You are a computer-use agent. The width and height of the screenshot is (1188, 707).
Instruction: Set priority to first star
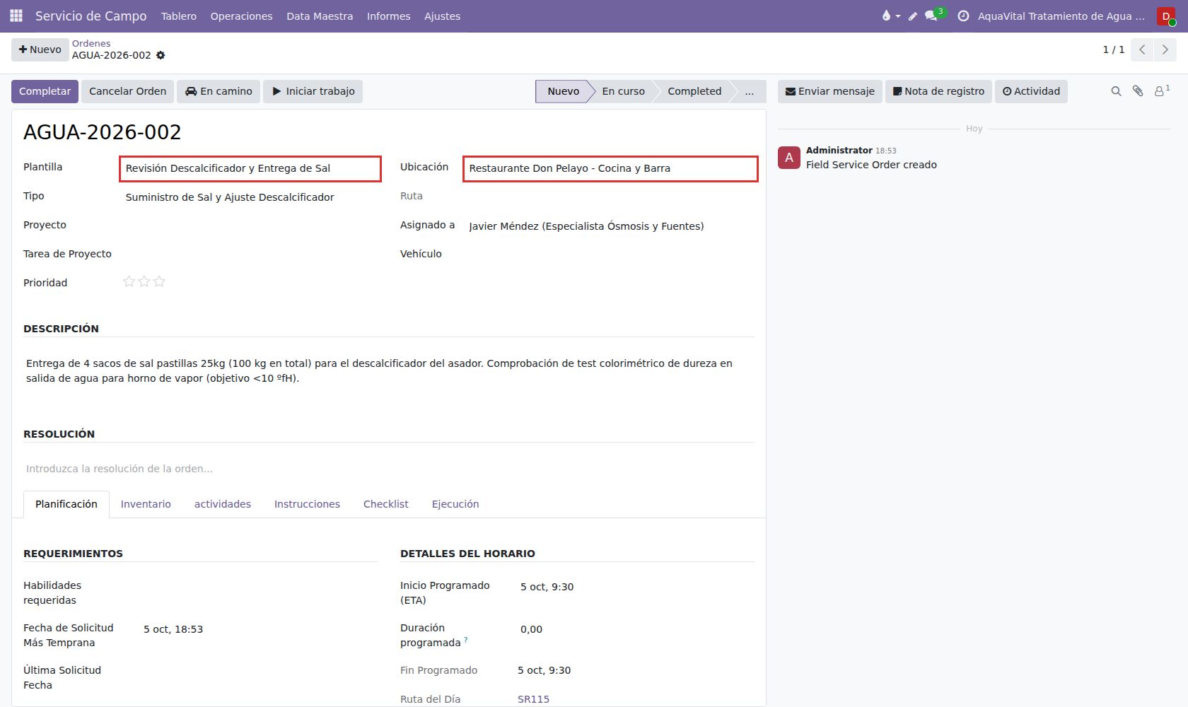129,281
